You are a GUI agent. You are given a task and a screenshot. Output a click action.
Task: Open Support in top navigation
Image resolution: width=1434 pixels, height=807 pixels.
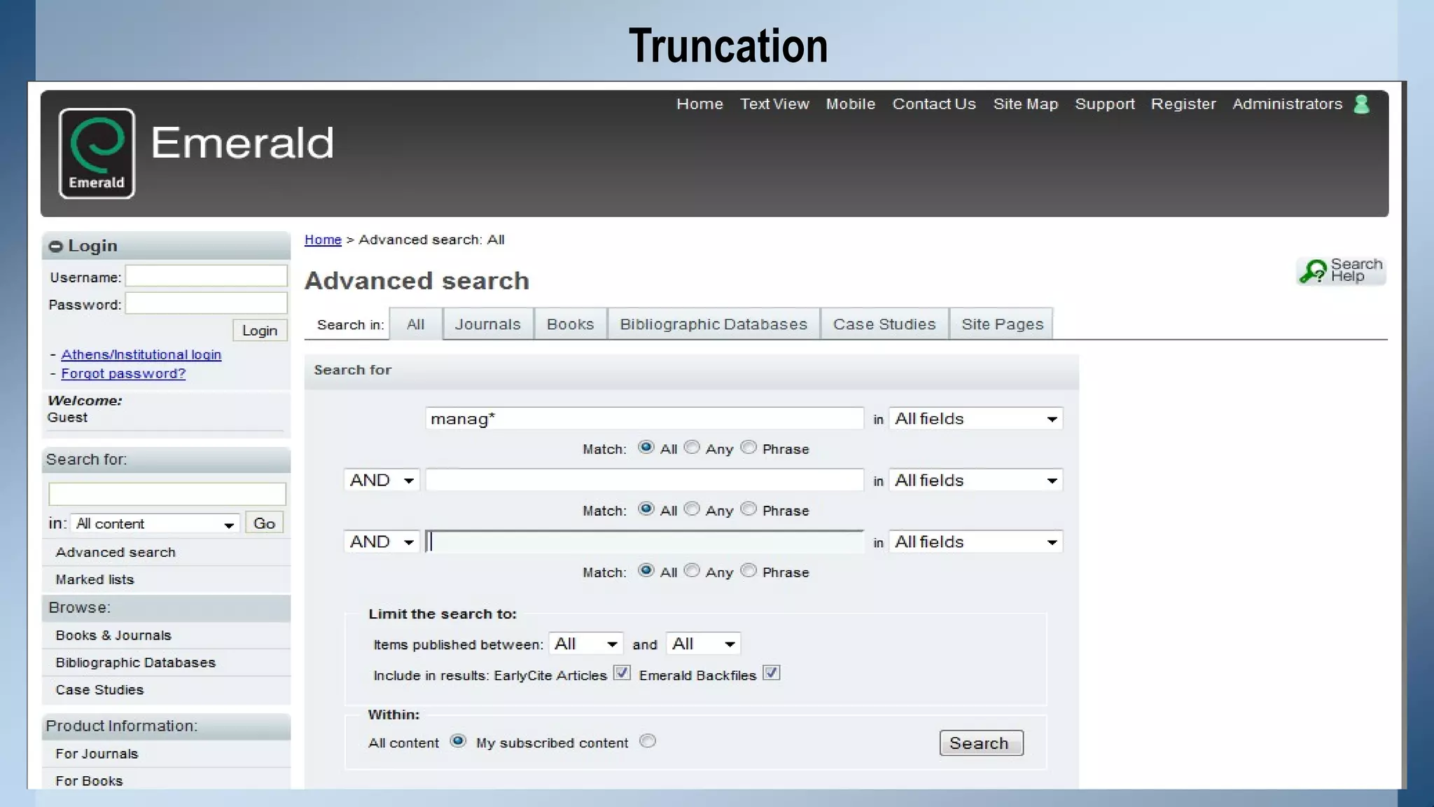coord(1105,104)
